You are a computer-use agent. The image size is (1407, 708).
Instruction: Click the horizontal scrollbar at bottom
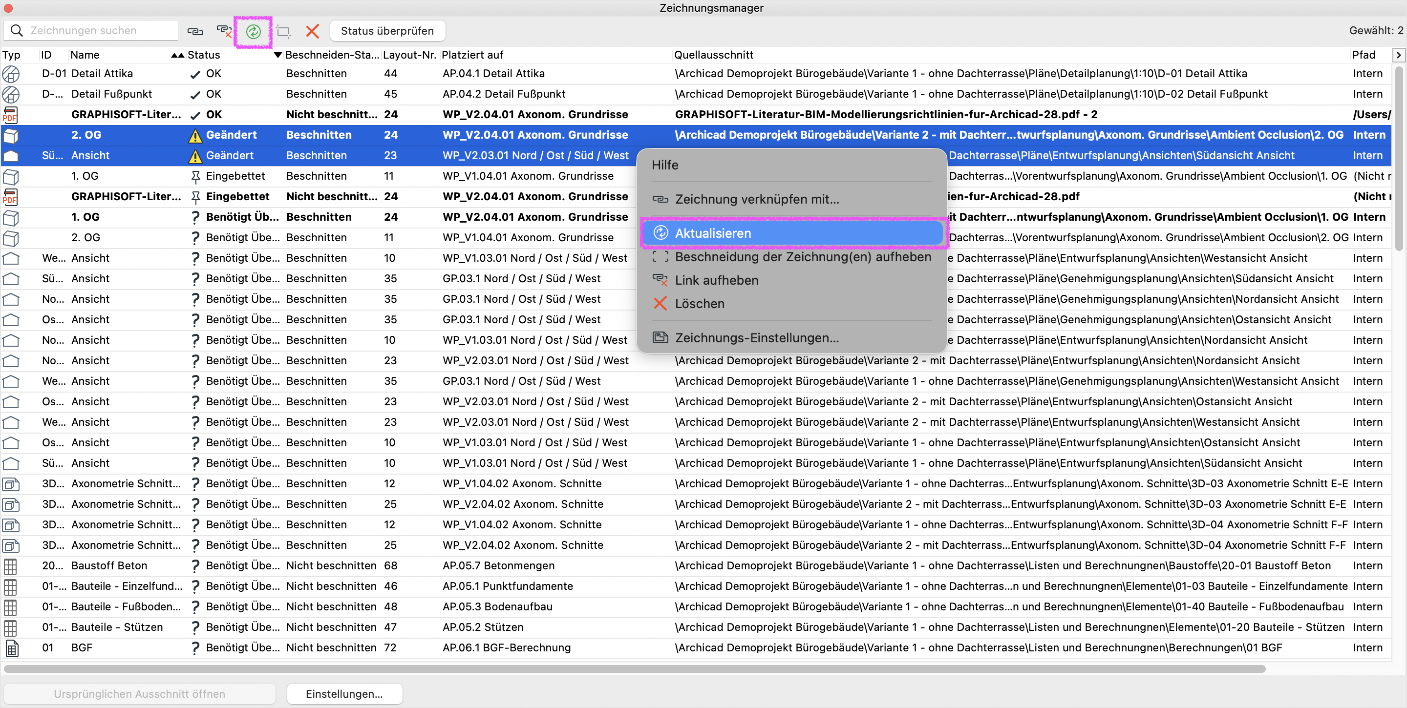[635, 669]
